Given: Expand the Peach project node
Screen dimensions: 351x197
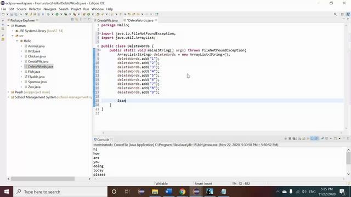Looking at the screenshot, I should pyautogui.click(x=8, y=92).
